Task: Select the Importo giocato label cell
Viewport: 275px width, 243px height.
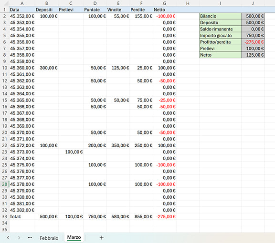Action: click(x=220, y=36)
